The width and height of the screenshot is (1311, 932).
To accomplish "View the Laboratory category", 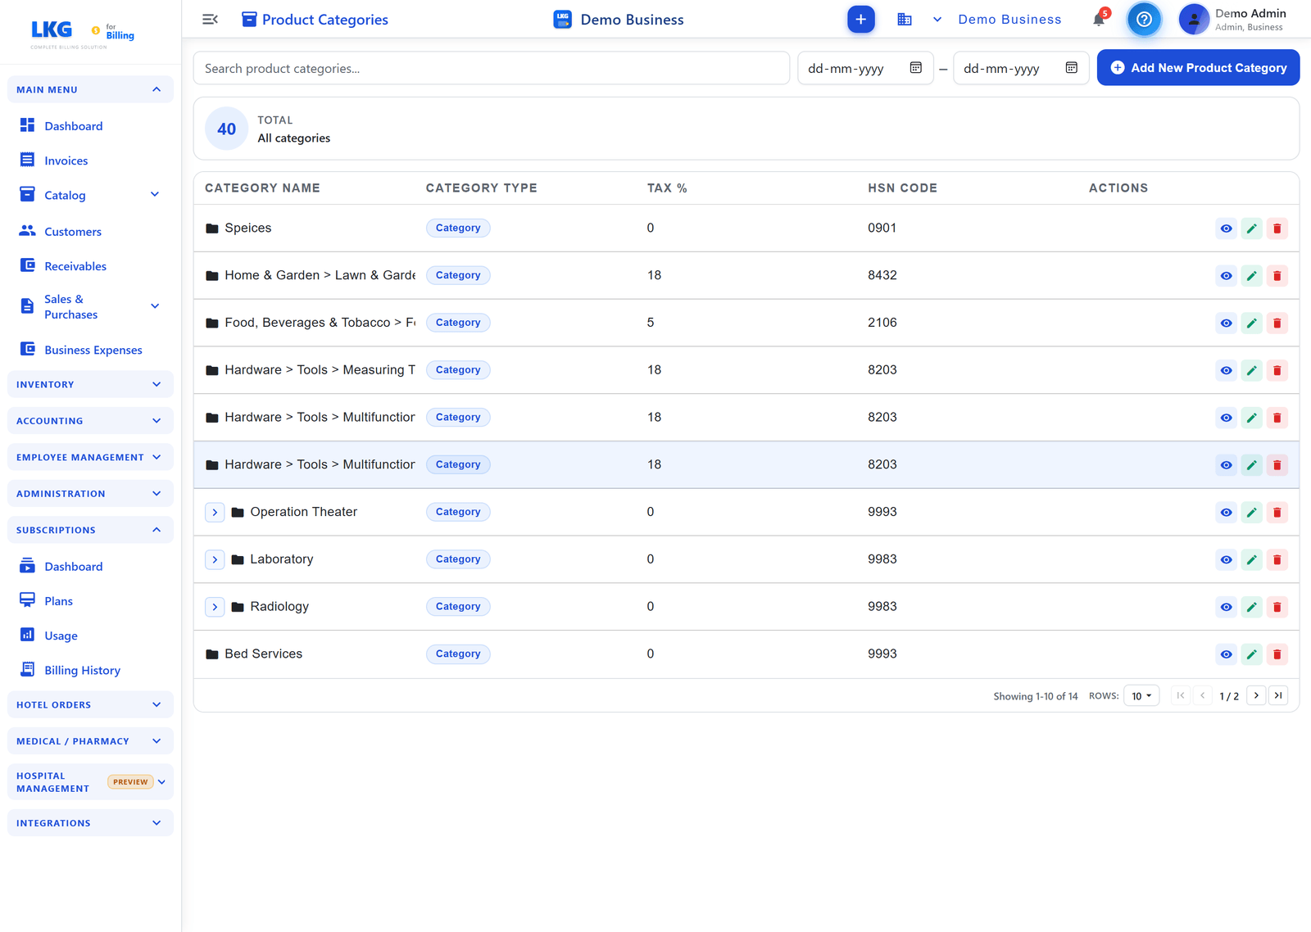I will click(x=1226, y=559).
